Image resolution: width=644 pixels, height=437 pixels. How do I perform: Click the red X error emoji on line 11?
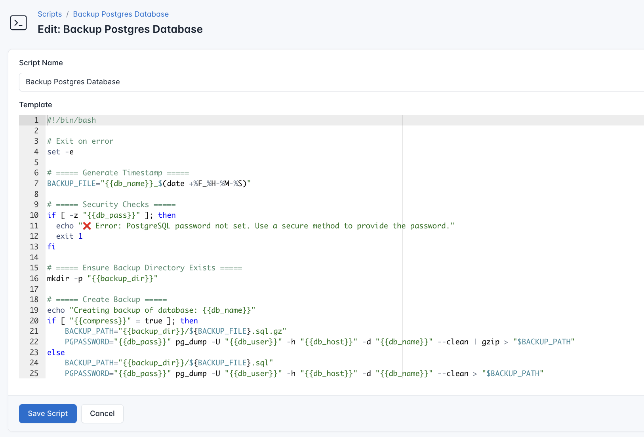click(87, 226)
